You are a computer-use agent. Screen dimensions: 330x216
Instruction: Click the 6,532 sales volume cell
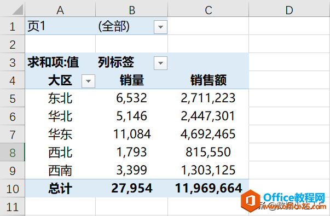(132, 98)
